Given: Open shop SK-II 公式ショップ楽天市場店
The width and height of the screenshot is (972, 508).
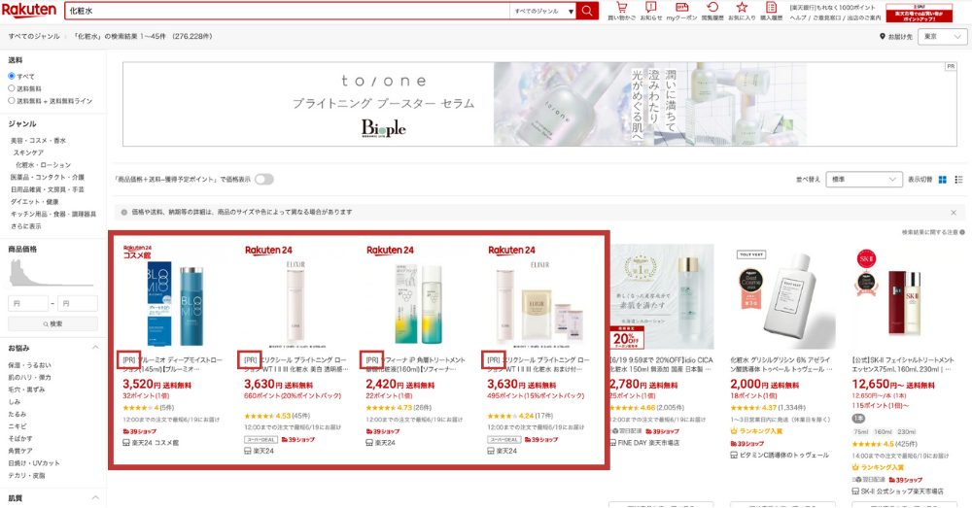Looking at the screenshot, I should tap(902, 491).
